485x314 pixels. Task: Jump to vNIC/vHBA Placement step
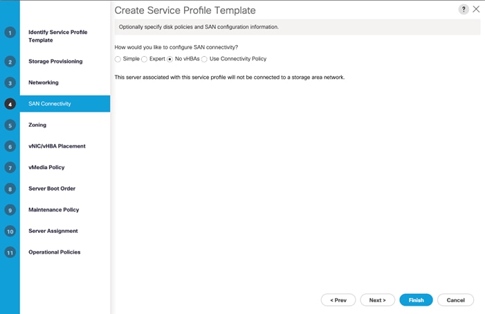tap(57, 146)
